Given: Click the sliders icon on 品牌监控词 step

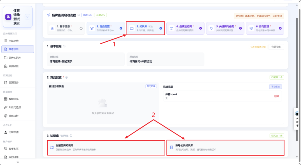Looking at the screenshot, I should click(172, 28).
